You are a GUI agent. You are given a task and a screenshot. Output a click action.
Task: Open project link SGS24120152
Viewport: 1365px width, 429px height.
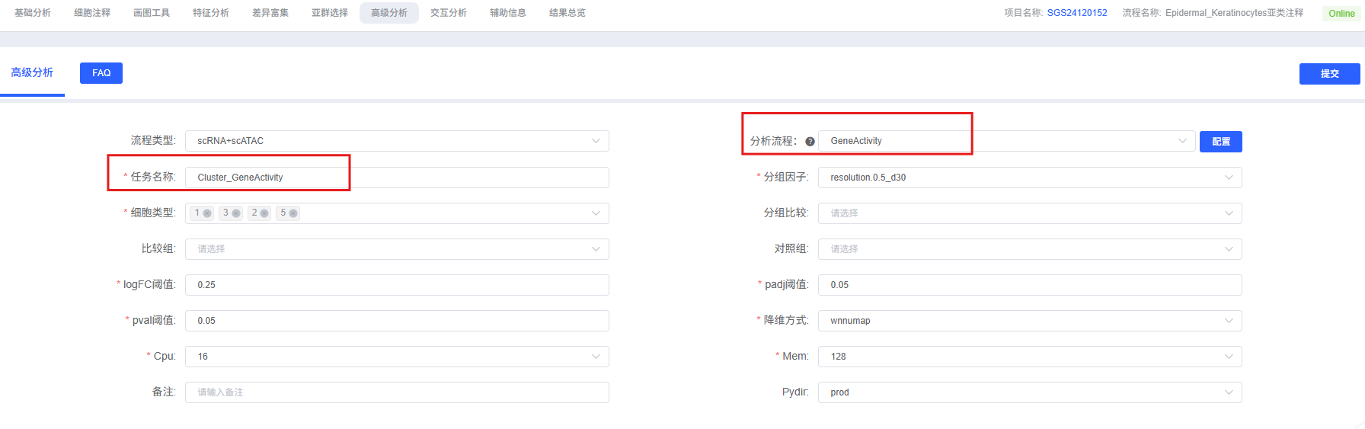1076,13
